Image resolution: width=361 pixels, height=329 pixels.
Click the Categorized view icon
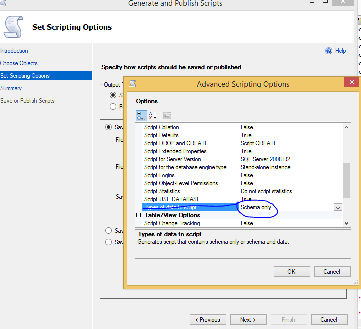click(x=141, y=116)
